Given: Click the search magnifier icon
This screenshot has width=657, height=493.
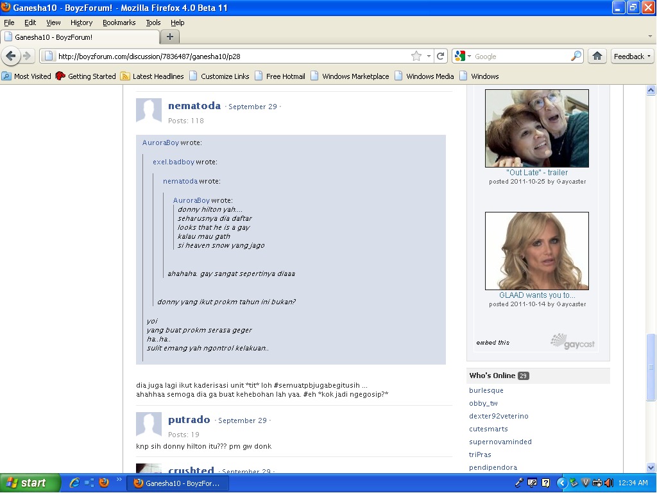Looking at the screenshot, I should [x=577, y=56].
